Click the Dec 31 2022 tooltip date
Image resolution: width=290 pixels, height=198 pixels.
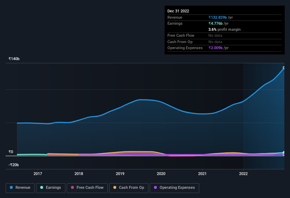(178, 11)
